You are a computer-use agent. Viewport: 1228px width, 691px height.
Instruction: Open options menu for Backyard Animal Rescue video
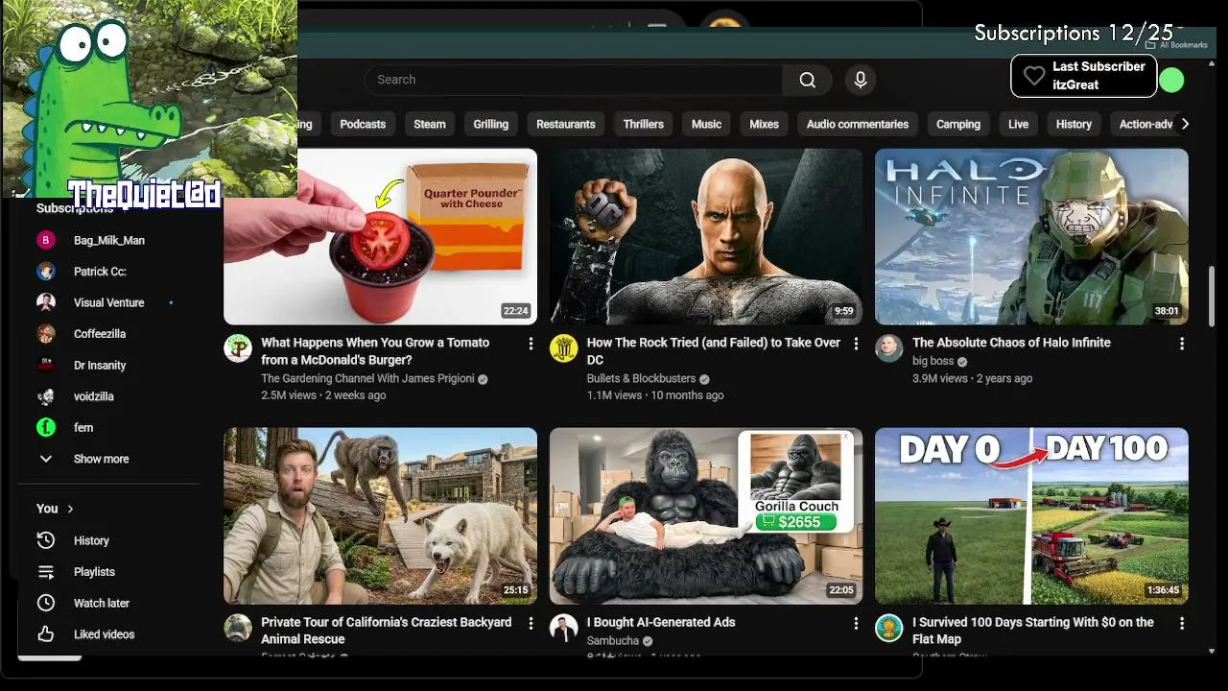531,623
